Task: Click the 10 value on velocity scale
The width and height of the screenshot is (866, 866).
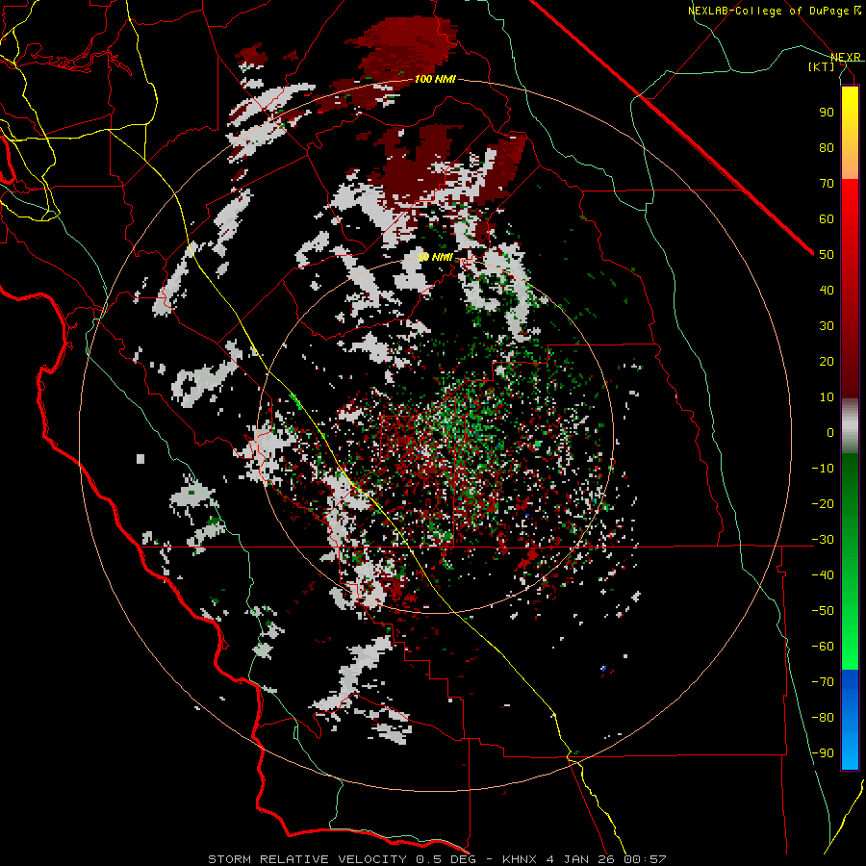Action: click(x=827, y=397)
